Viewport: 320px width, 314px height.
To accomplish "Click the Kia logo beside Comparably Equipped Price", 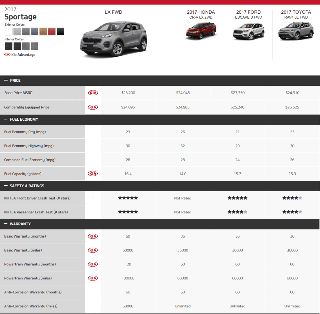I will point(93,107).
